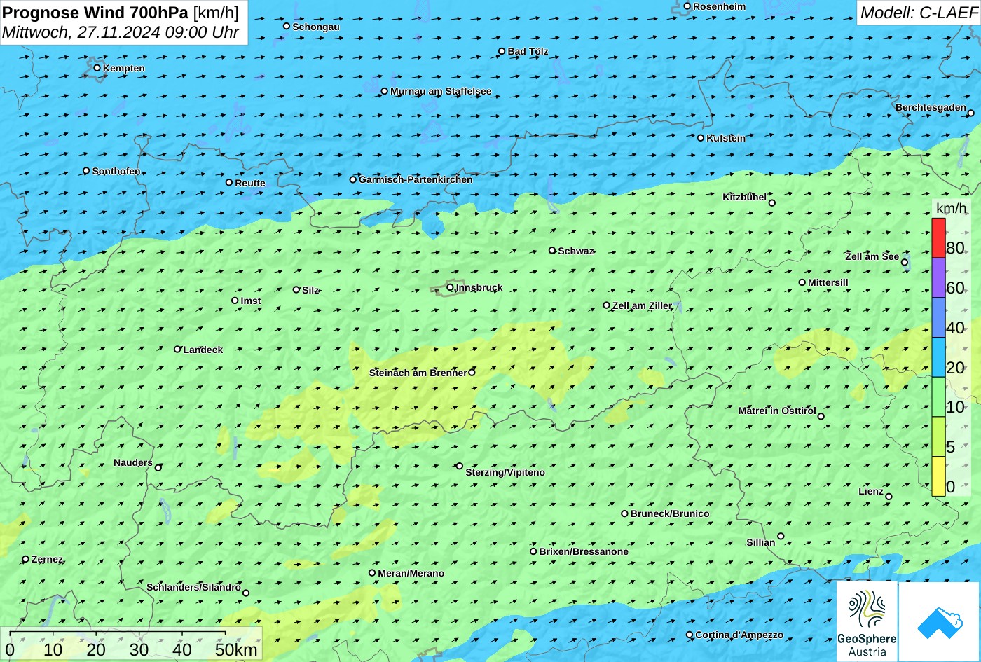
Task: Click the 'Schlanders/Silandro' label
Action: [193, 587]
